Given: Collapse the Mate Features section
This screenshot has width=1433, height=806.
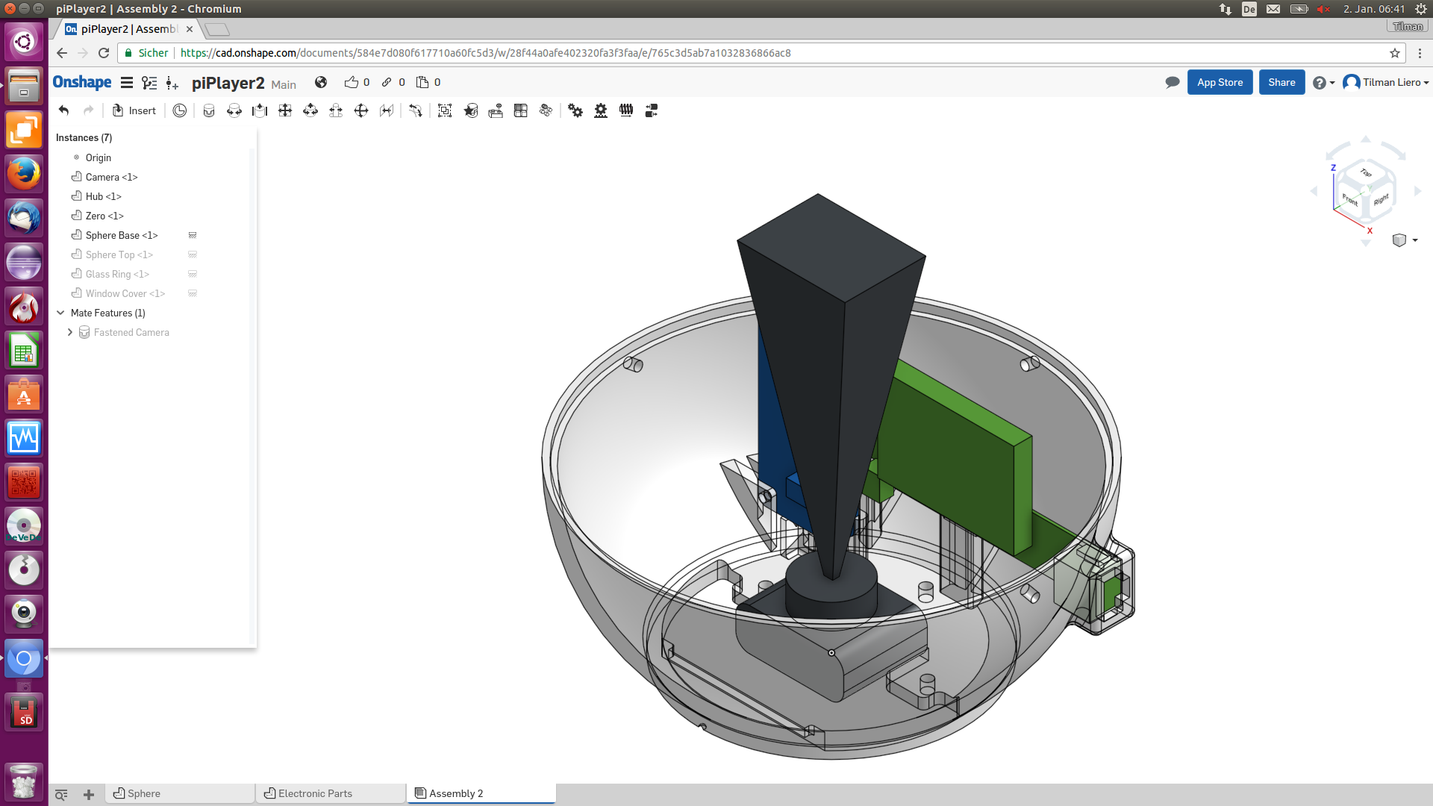Looking at the screenshot, I should [x=61, y=313].
